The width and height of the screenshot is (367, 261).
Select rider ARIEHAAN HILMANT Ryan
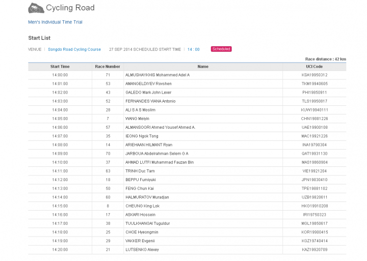[149, 145]
